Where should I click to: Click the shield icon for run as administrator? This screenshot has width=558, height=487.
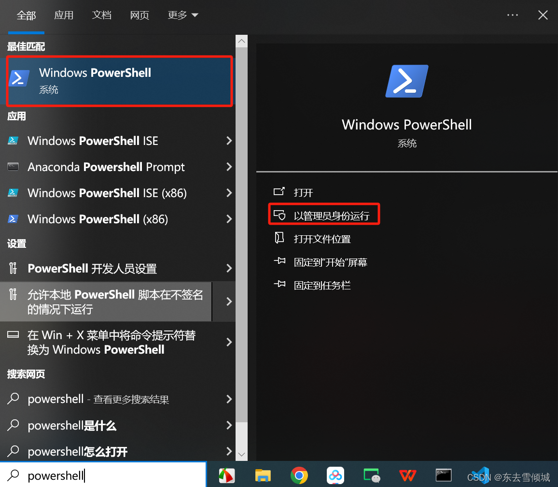pos(279,215)
